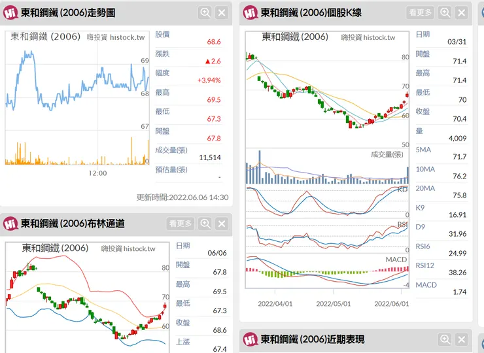Open 看更多 on the 個股K線 panel
Screen dimensions: 484x353
click(x=420, y=12)
